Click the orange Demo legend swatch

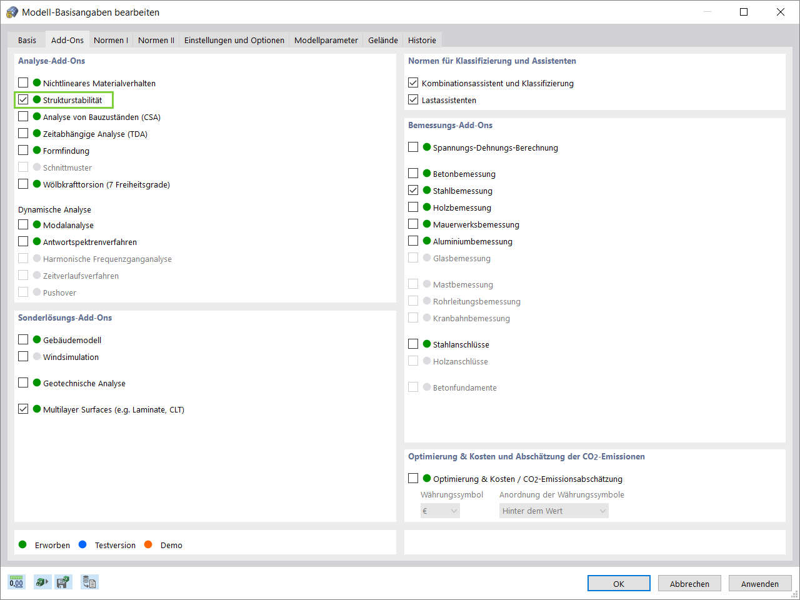[x=148, y=544]
